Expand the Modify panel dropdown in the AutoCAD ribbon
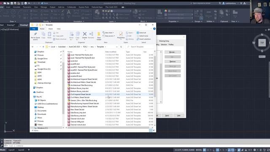 (x=47, y=22)
